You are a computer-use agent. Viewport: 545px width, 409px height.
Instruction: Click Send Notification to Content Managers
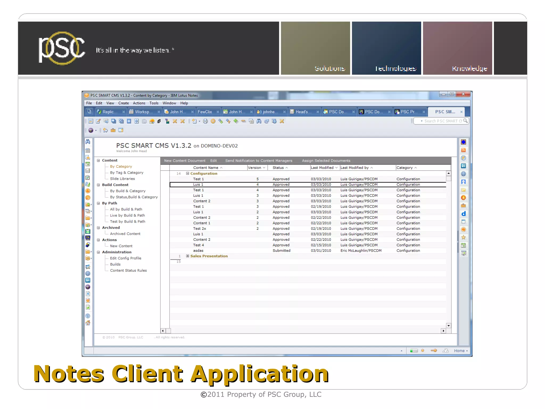tap(259, 161)
